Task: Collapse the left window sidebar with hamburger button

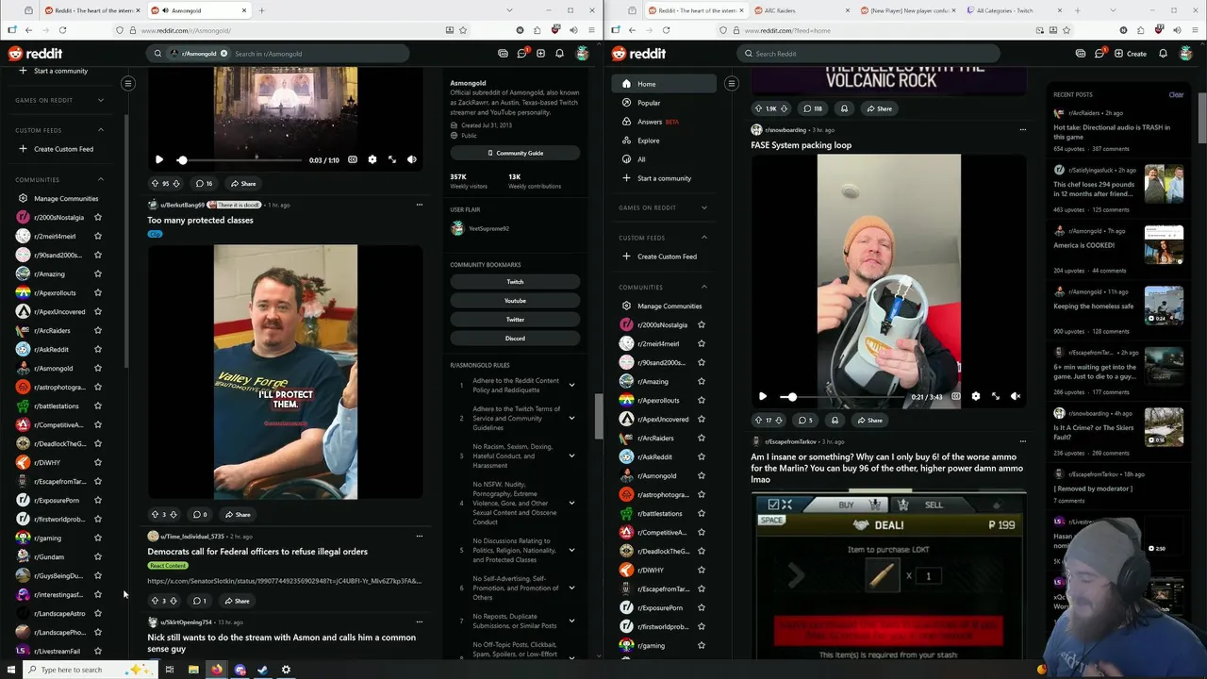Action: click(128, 84)
